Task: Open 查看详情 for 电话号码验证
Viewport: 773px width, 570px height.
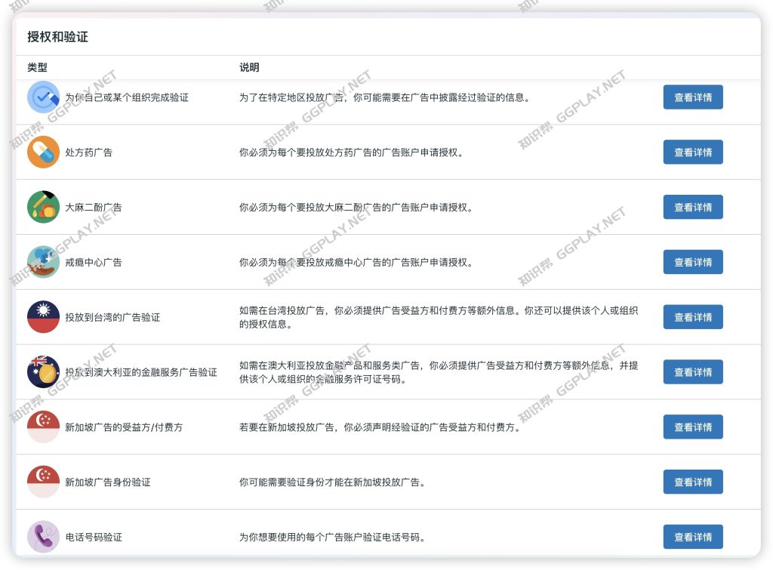Action: (x=693, y=537)
